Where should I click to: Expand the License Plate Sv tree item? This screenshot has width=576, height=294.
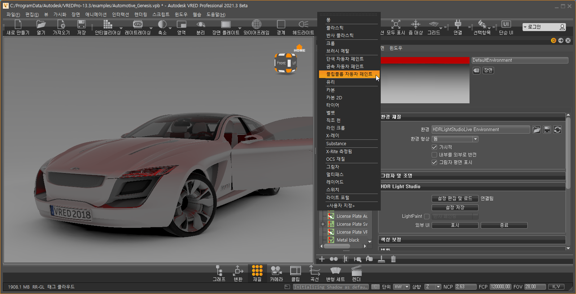click(x=323, y=224)
